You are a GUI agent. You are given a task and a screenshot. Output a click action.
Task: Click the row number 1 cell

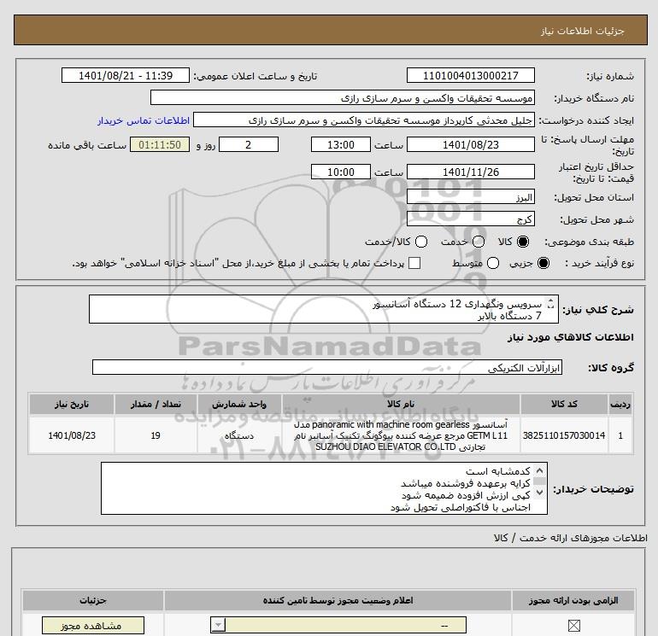click(620, 435)
